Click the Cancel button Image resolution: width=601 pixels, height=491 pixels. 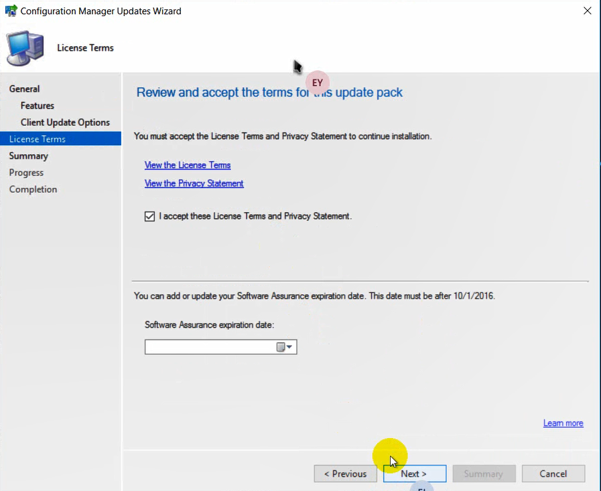click(x=553, y=474)
